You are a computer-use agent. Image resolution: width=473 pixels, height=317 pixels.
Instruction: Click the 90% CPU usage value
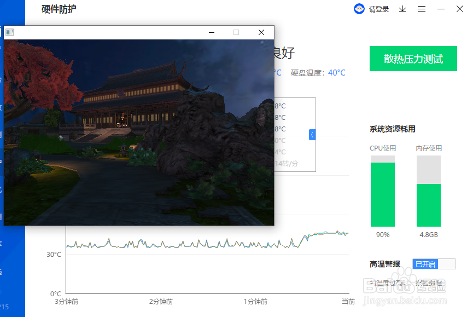coord(383,234)
